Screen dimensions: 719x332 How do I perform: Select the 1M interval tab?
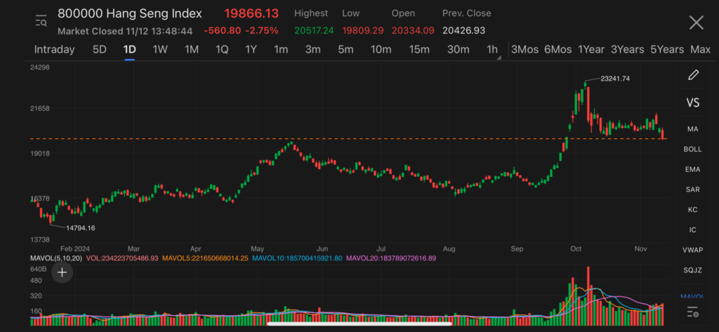click(192, 50)
